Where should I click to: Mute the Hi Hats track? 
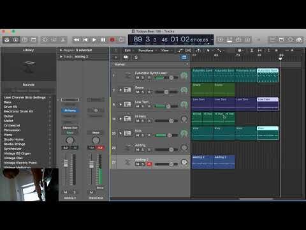[x=138, y=121]
